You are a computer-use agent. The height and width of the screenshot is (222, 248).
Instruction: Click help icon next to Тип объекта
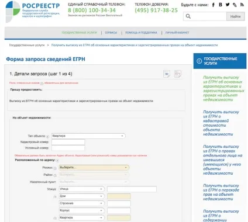pos(47,137)
